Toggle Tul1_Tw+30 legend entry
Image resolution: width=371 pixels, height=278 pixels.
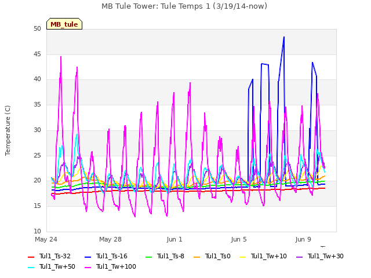320,256
